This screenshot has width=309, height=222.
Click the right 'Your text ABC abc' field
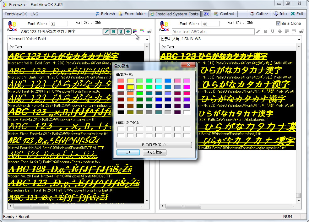(213, 31)
